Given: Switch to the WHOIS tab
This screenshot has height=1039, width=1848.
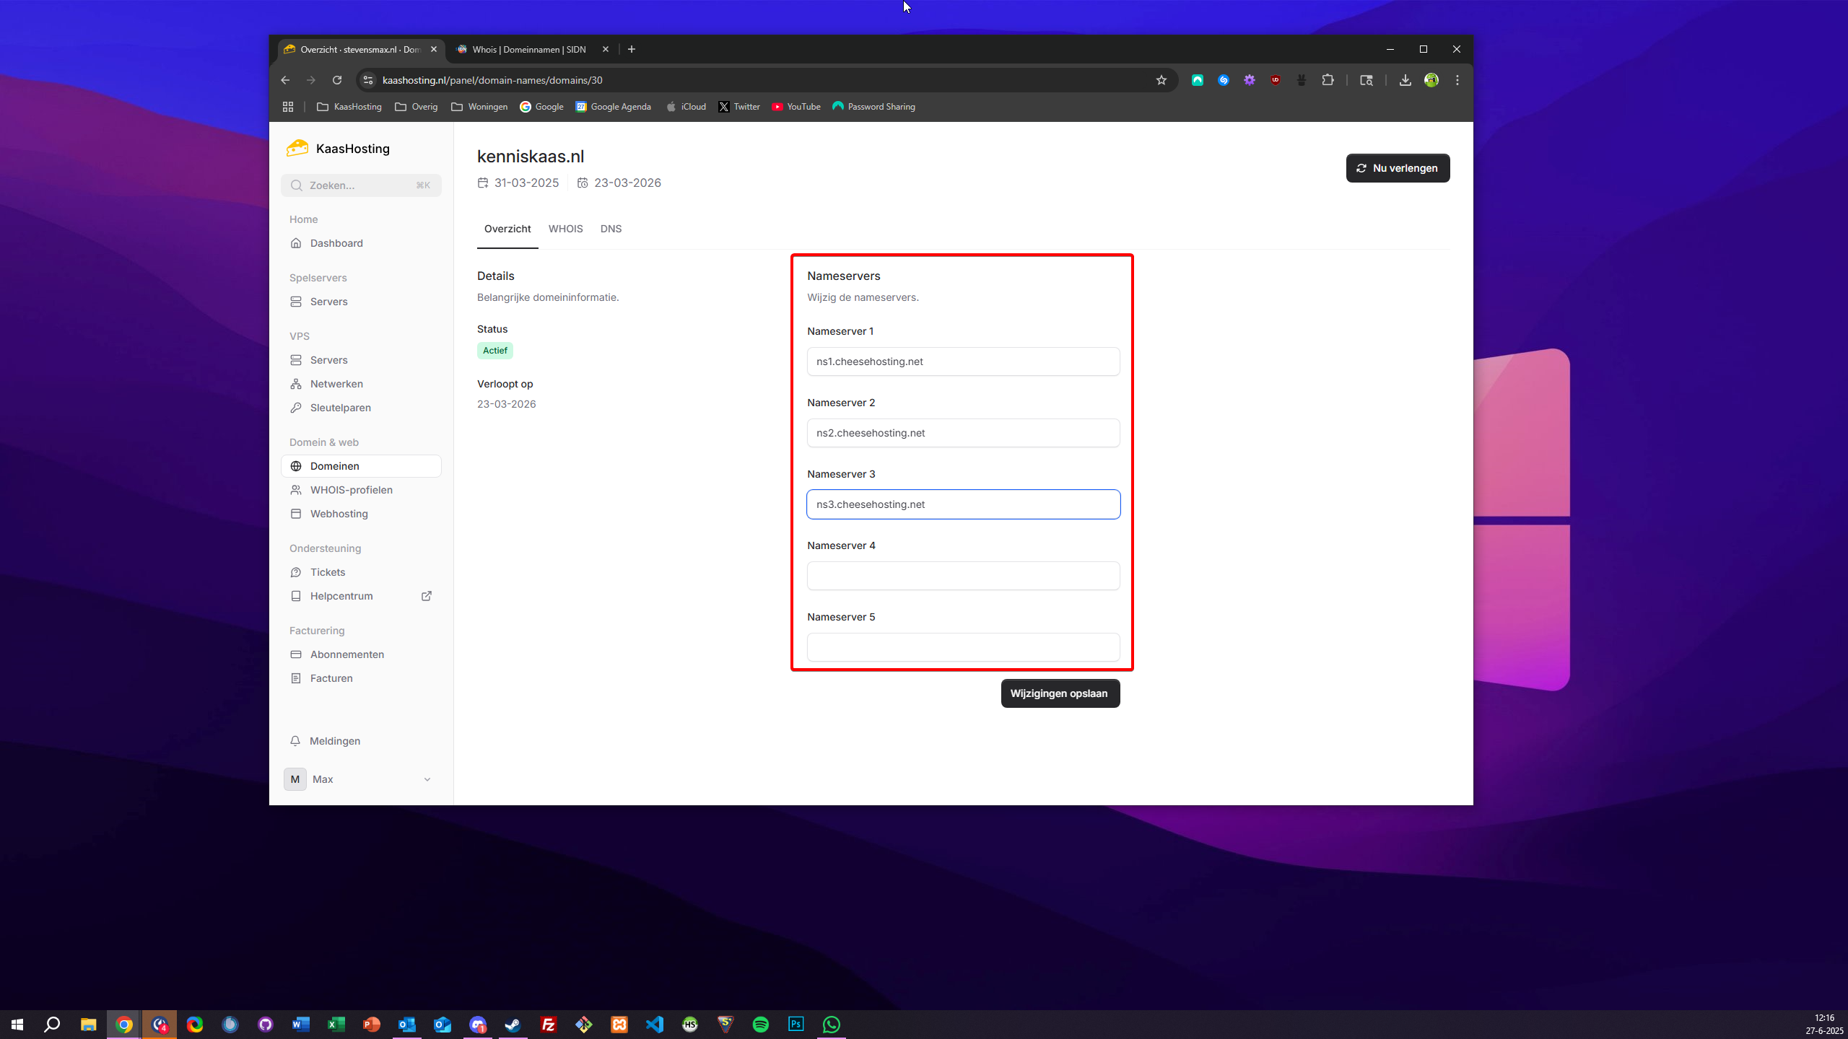Looking at the screenshot, I should tap(565, 229).
